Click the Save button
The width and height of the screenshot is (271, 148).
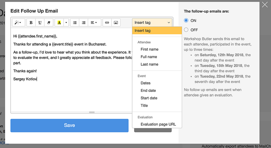[69, 125]
